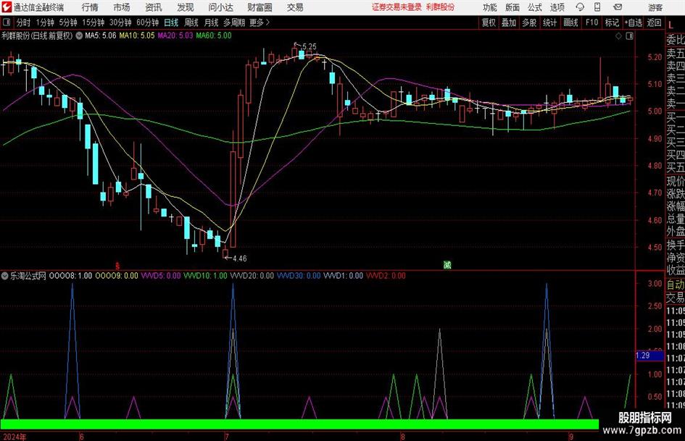Click the 4.46 low price label
This screenshot has width=685, height=441.
[x=239, y=259]
